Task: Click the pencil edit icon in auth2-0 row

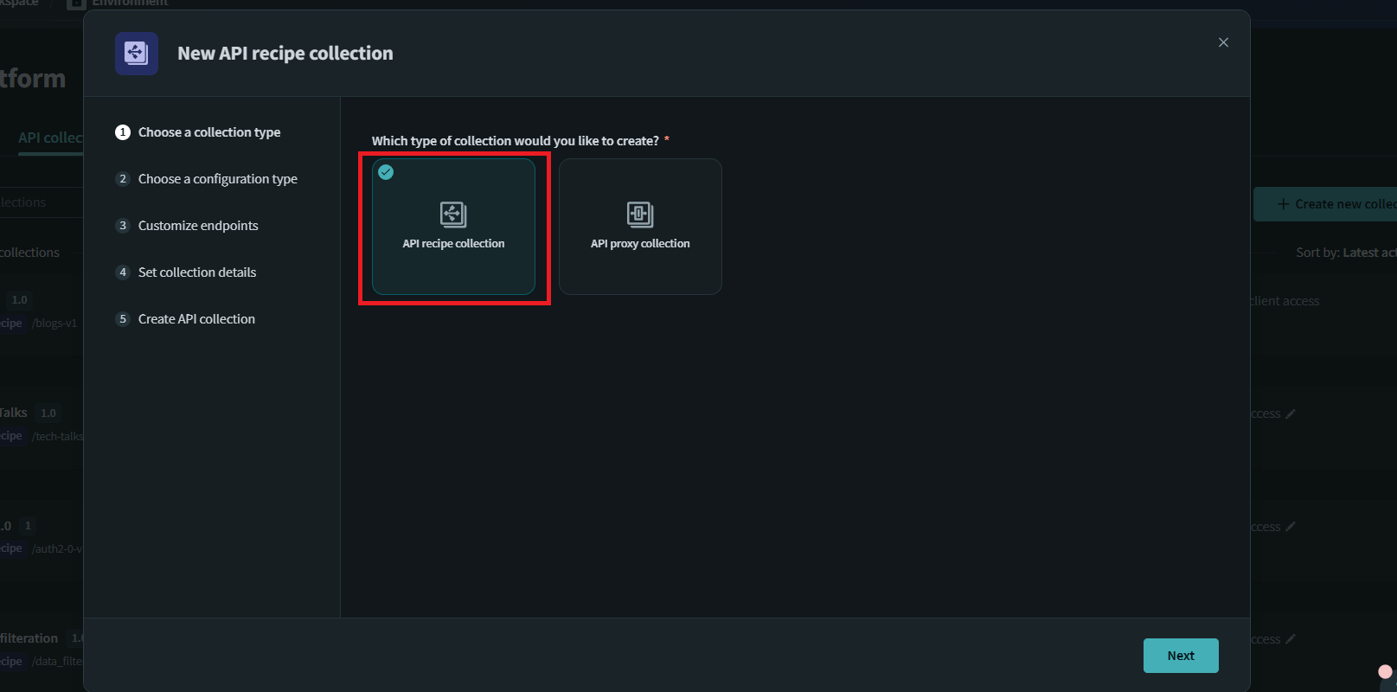Action: [x=1291, y=527]
